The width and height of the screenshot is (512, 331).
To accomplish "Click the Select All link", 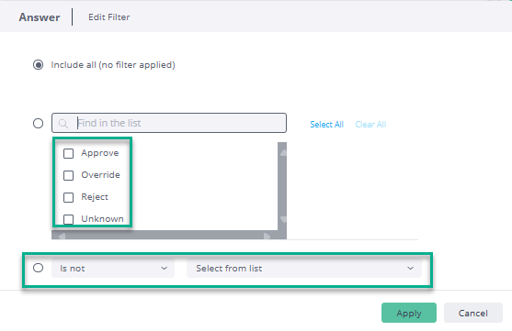I will (x=326, y=125).
